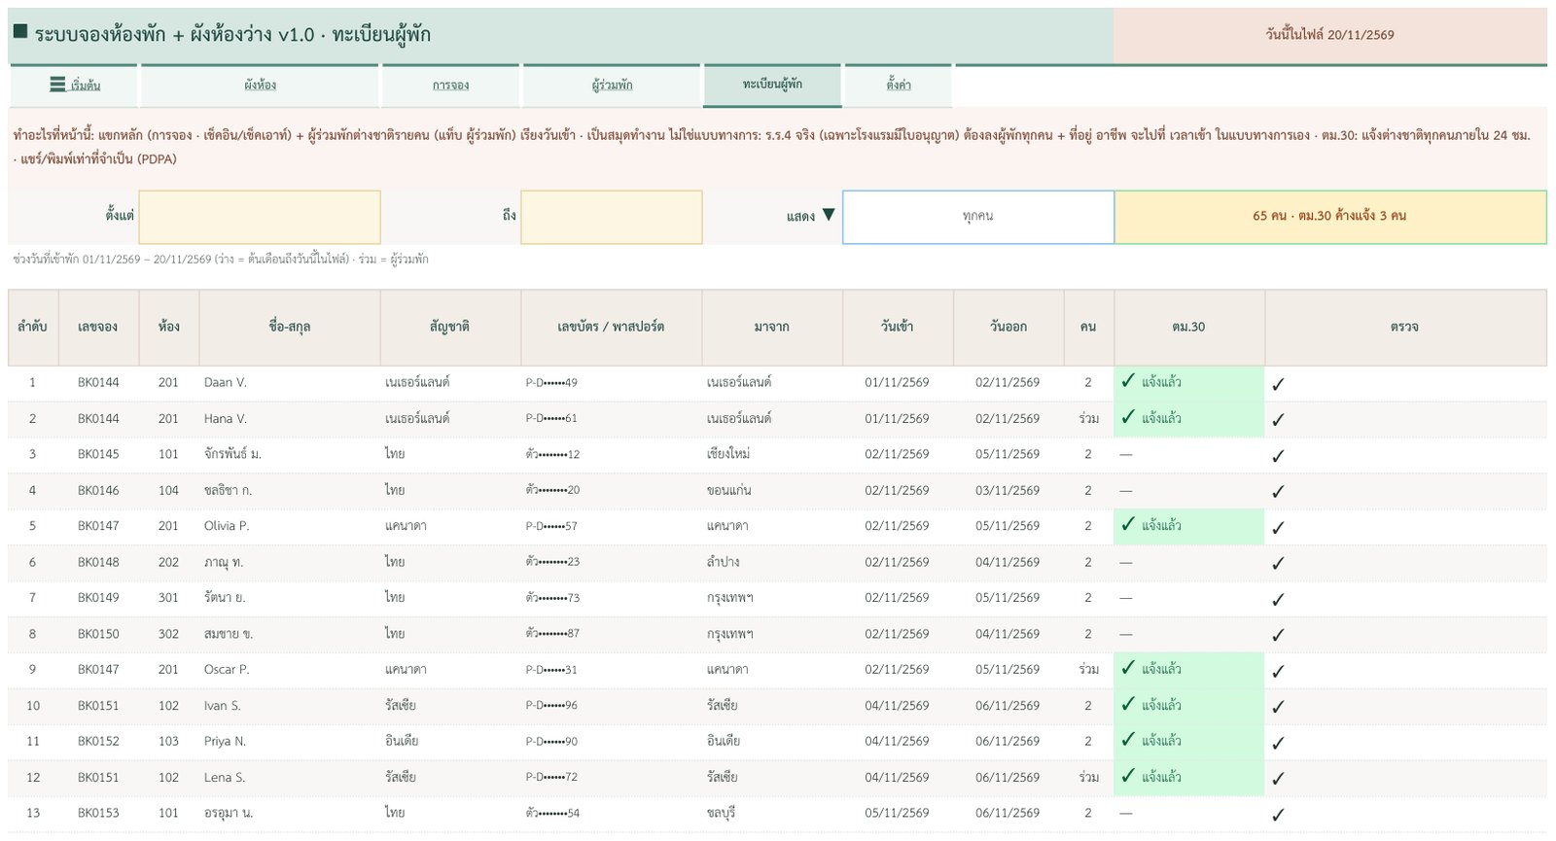This screenshot has height=841, width=1556.
Task: Toggle the ตรวจ checkmark for Ivan S.
Action: click(1278, 707)
